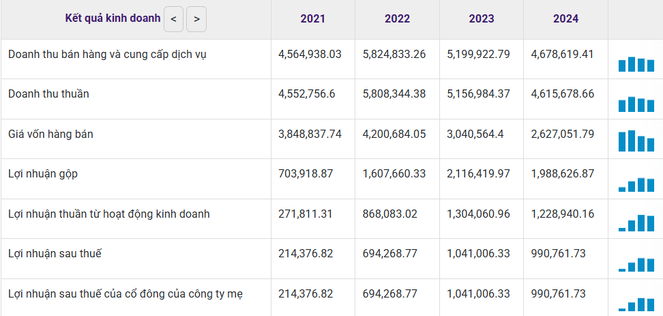Click chart icon for cổ đông công ty mẹ row
This screenshot has width=663, height=316.
coord(636,304)
